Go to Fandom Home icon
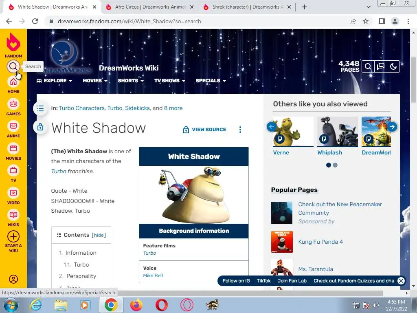Screen dimensions: 417x313 click(x=13, y=82)
